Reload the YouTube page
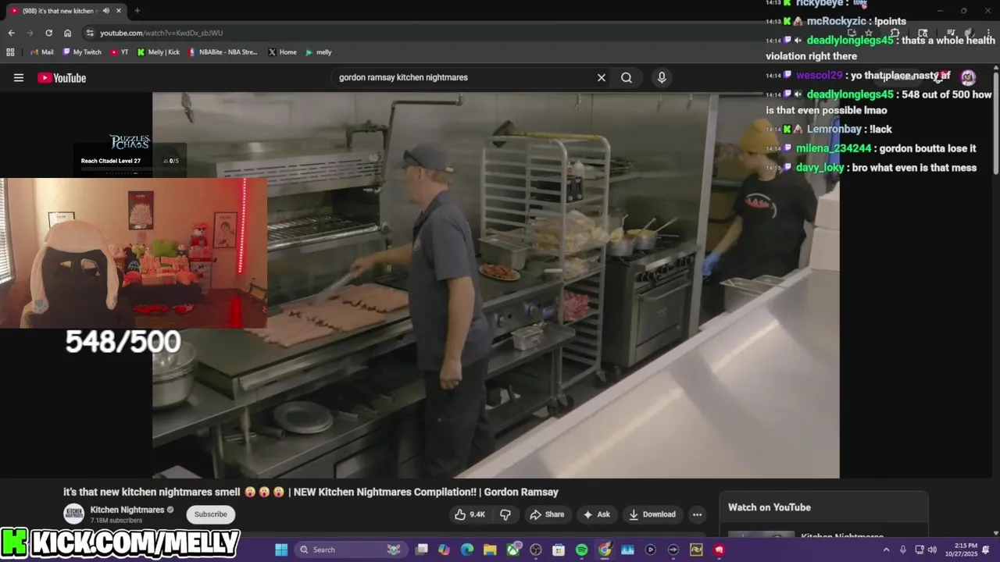The width and height of the screenshot is (1000, 562). pyautogui.click(x=48, y=33)
